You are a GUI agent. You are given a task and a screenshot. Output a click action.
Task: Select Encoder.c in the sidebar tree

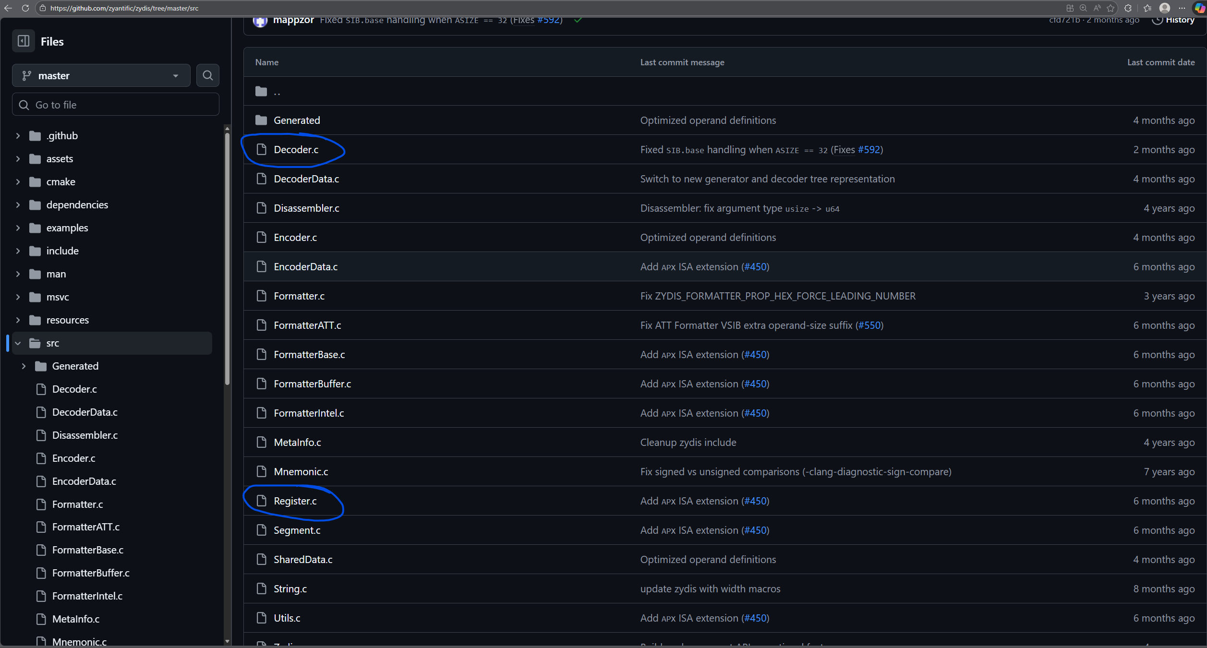click(73, 458)
